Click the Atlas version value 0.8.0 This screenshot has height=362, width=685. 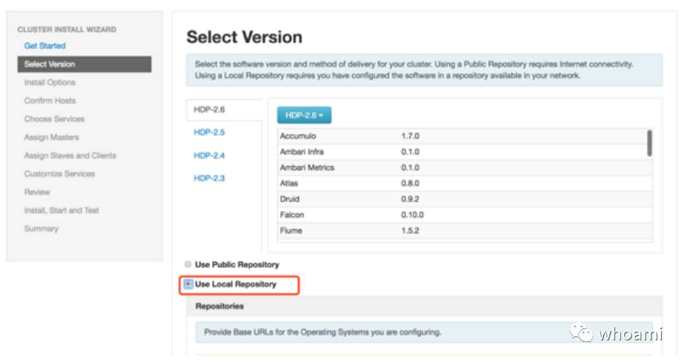point(410,184)
